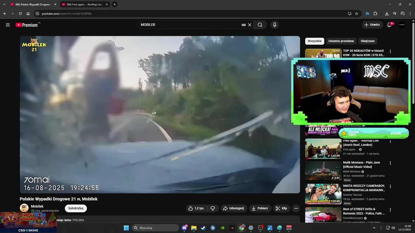Open YouTube notifications bell
The height and width of the screenshot is (233, 415).
click(x=390, y=25)
